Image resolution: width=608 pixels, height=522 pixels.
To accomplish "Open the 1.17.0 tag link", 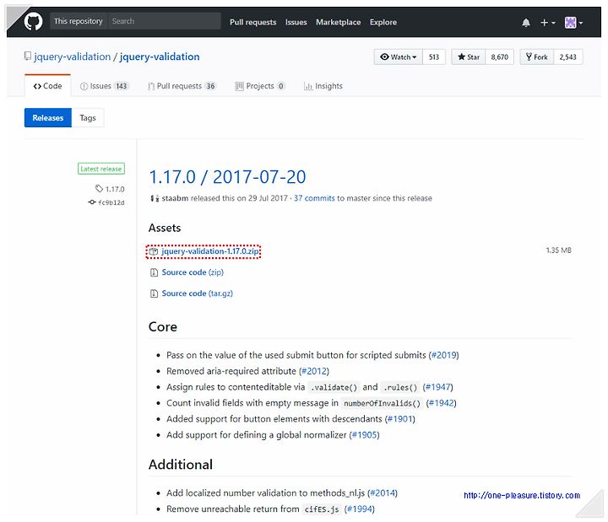I will click(115, 189).
